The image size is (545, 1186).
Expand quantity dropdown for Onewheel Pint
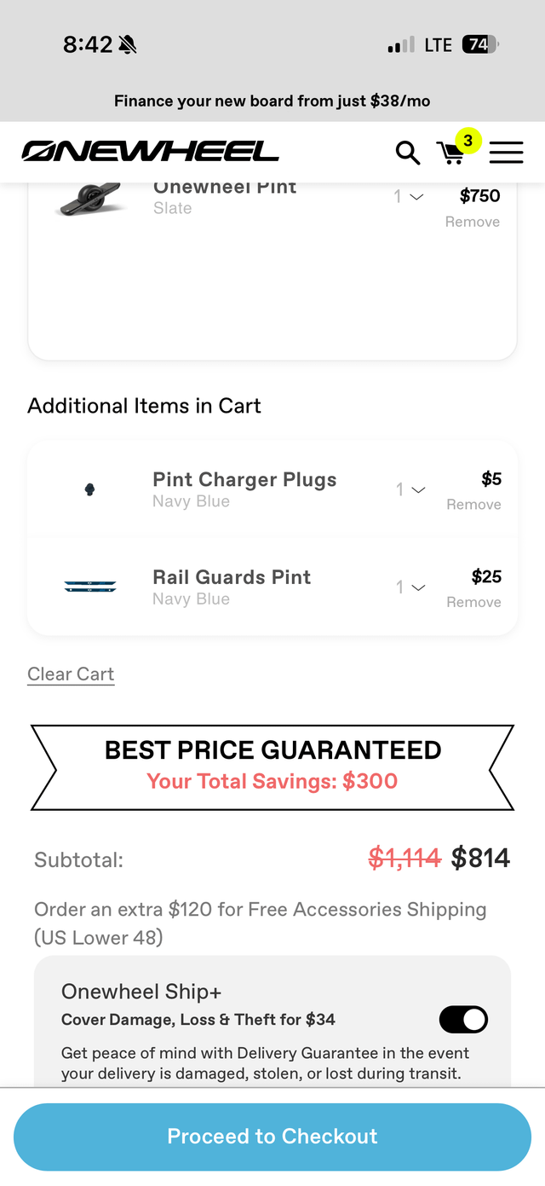(x=409, y=197)
